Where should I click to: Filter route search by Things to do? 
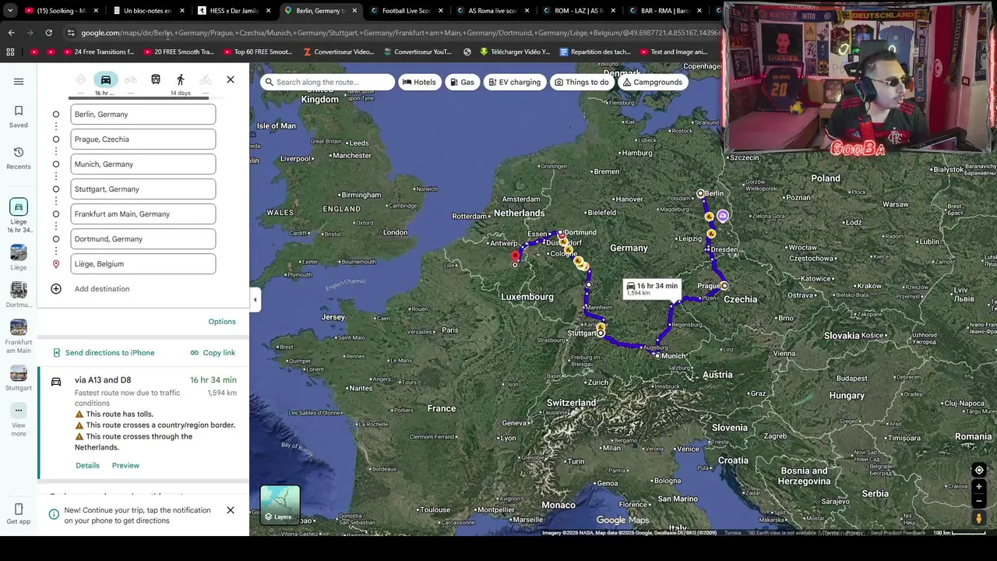(x=581, y=82)
